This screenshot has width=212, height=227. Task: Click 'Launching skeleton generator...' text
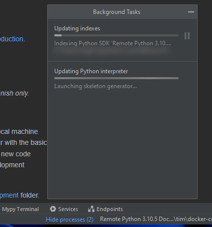click(96, 86)
